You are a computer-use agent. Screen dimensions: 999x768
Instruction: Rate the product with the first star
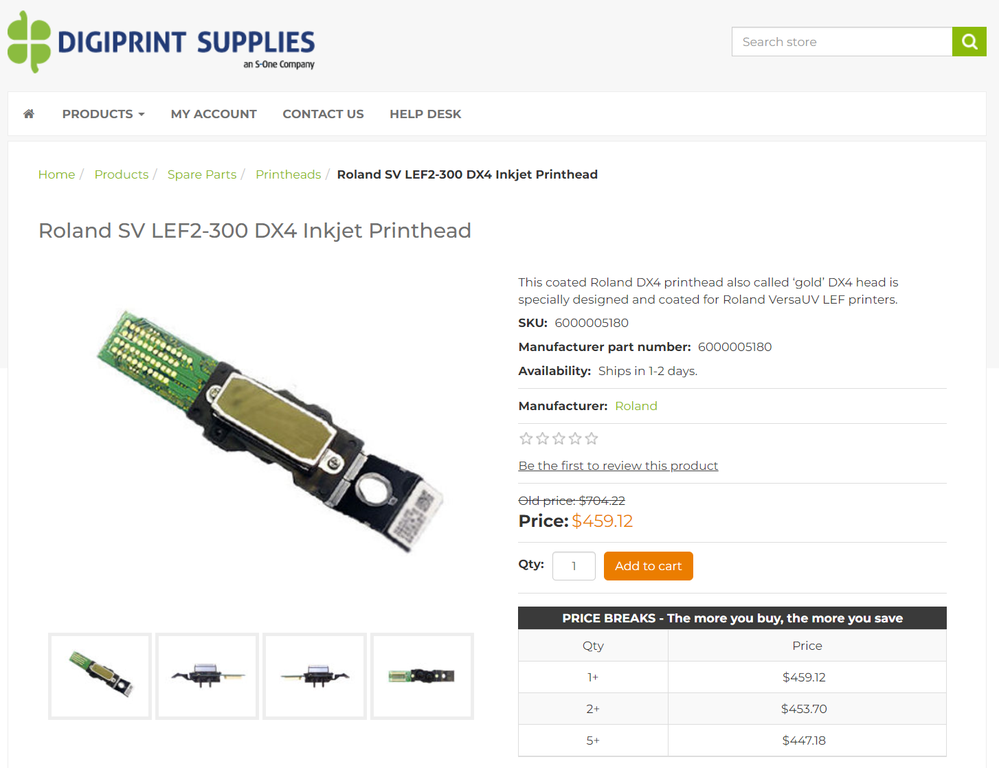pos(526,438)
